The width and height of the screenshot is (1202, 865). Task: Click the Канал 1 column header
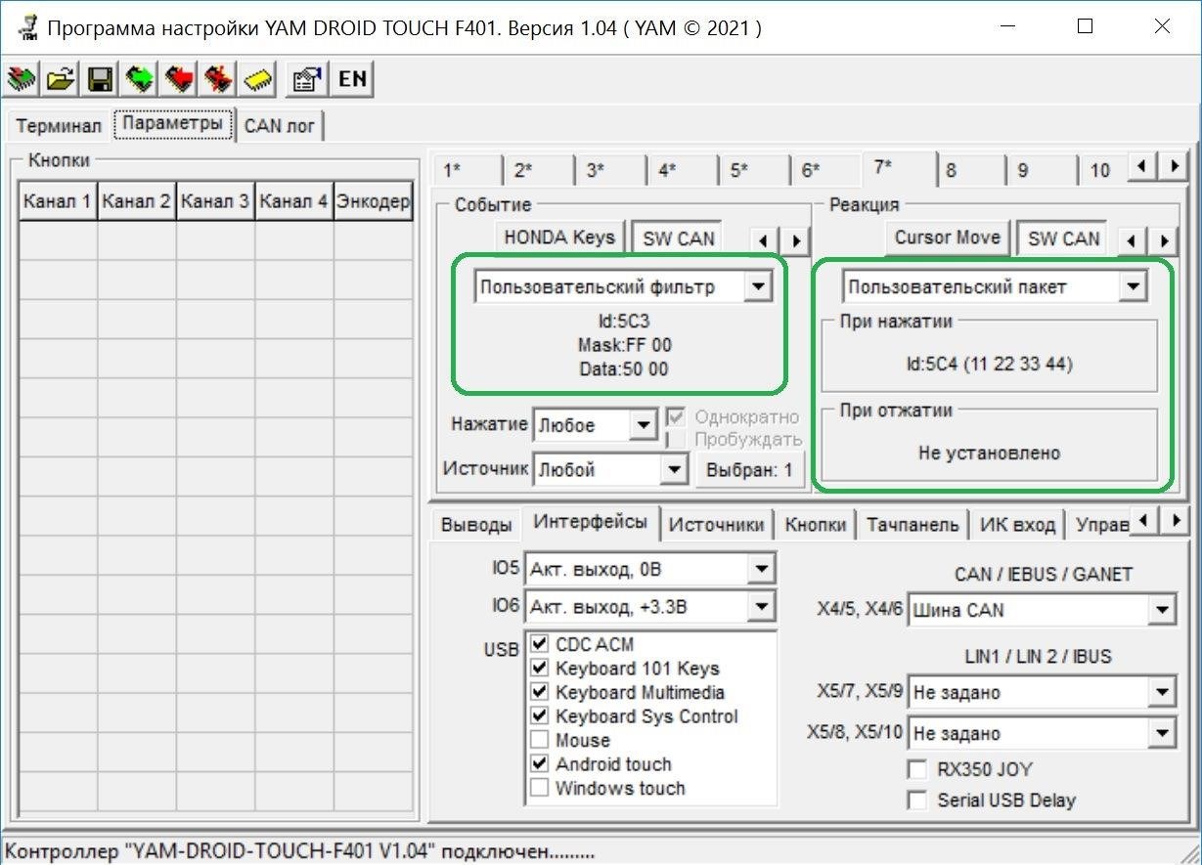(59, 202)
